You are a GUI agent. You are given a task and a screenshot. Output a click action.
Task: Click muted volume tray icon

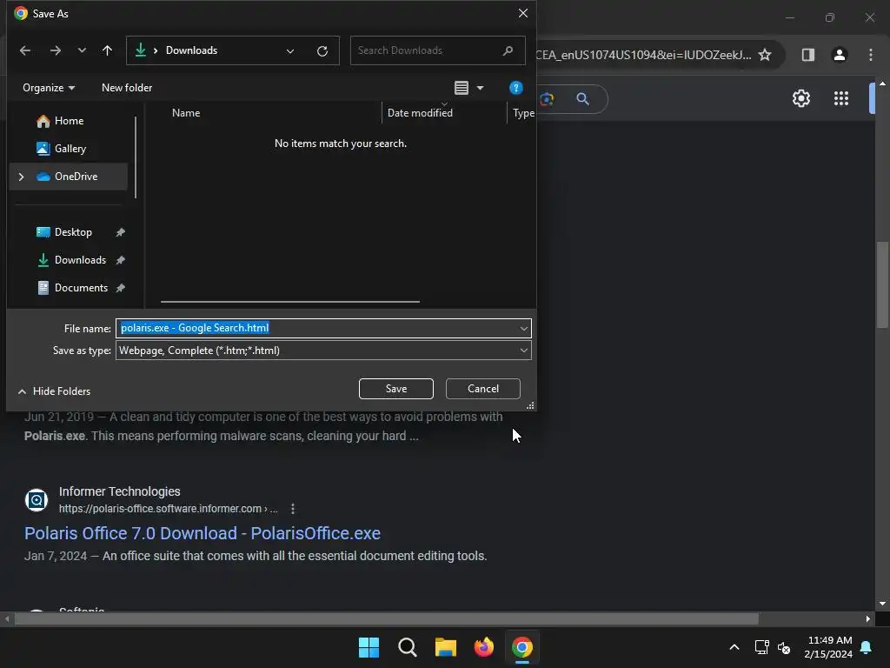784,647
